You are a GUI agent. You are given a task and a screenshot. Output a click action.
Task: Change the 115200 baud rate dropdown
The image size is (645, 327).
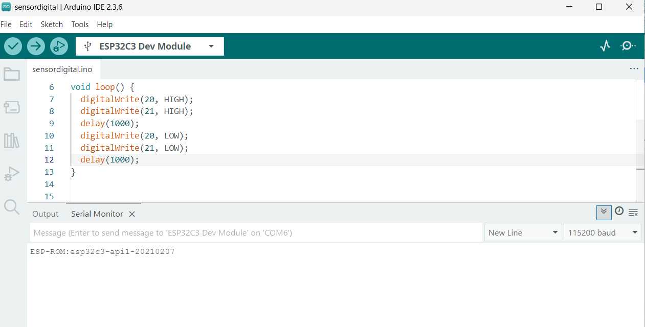602,232
